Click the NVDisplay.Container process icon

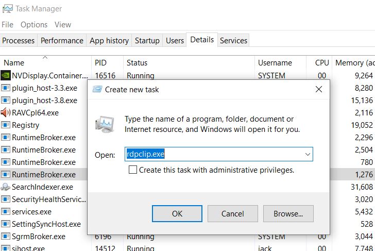coord(6,75)
